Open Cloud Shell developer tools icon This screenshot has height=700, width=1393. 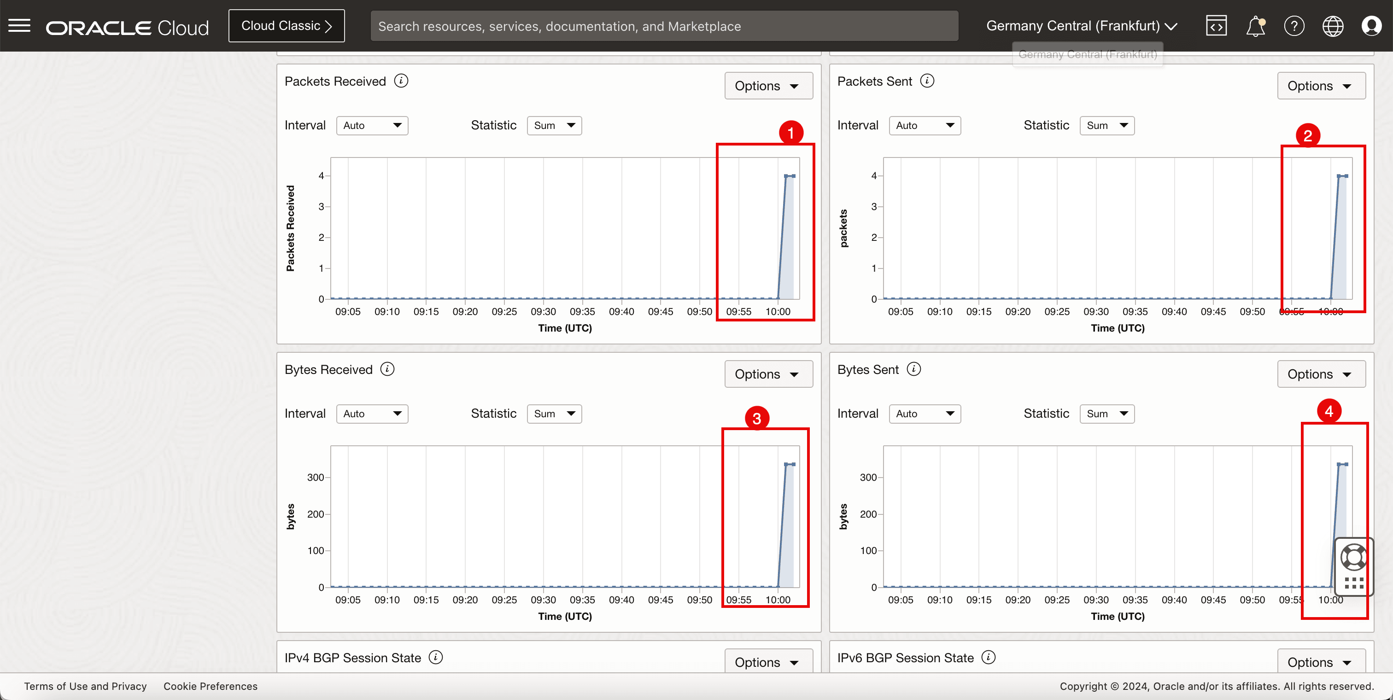[1216, 26]
